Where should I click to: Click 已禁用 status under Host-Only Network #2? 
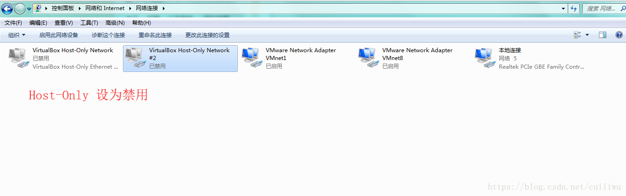click(157, 66)
